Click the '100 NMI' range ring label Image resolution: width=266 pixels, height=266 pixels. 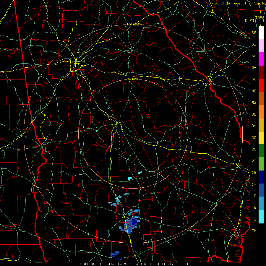133,24
